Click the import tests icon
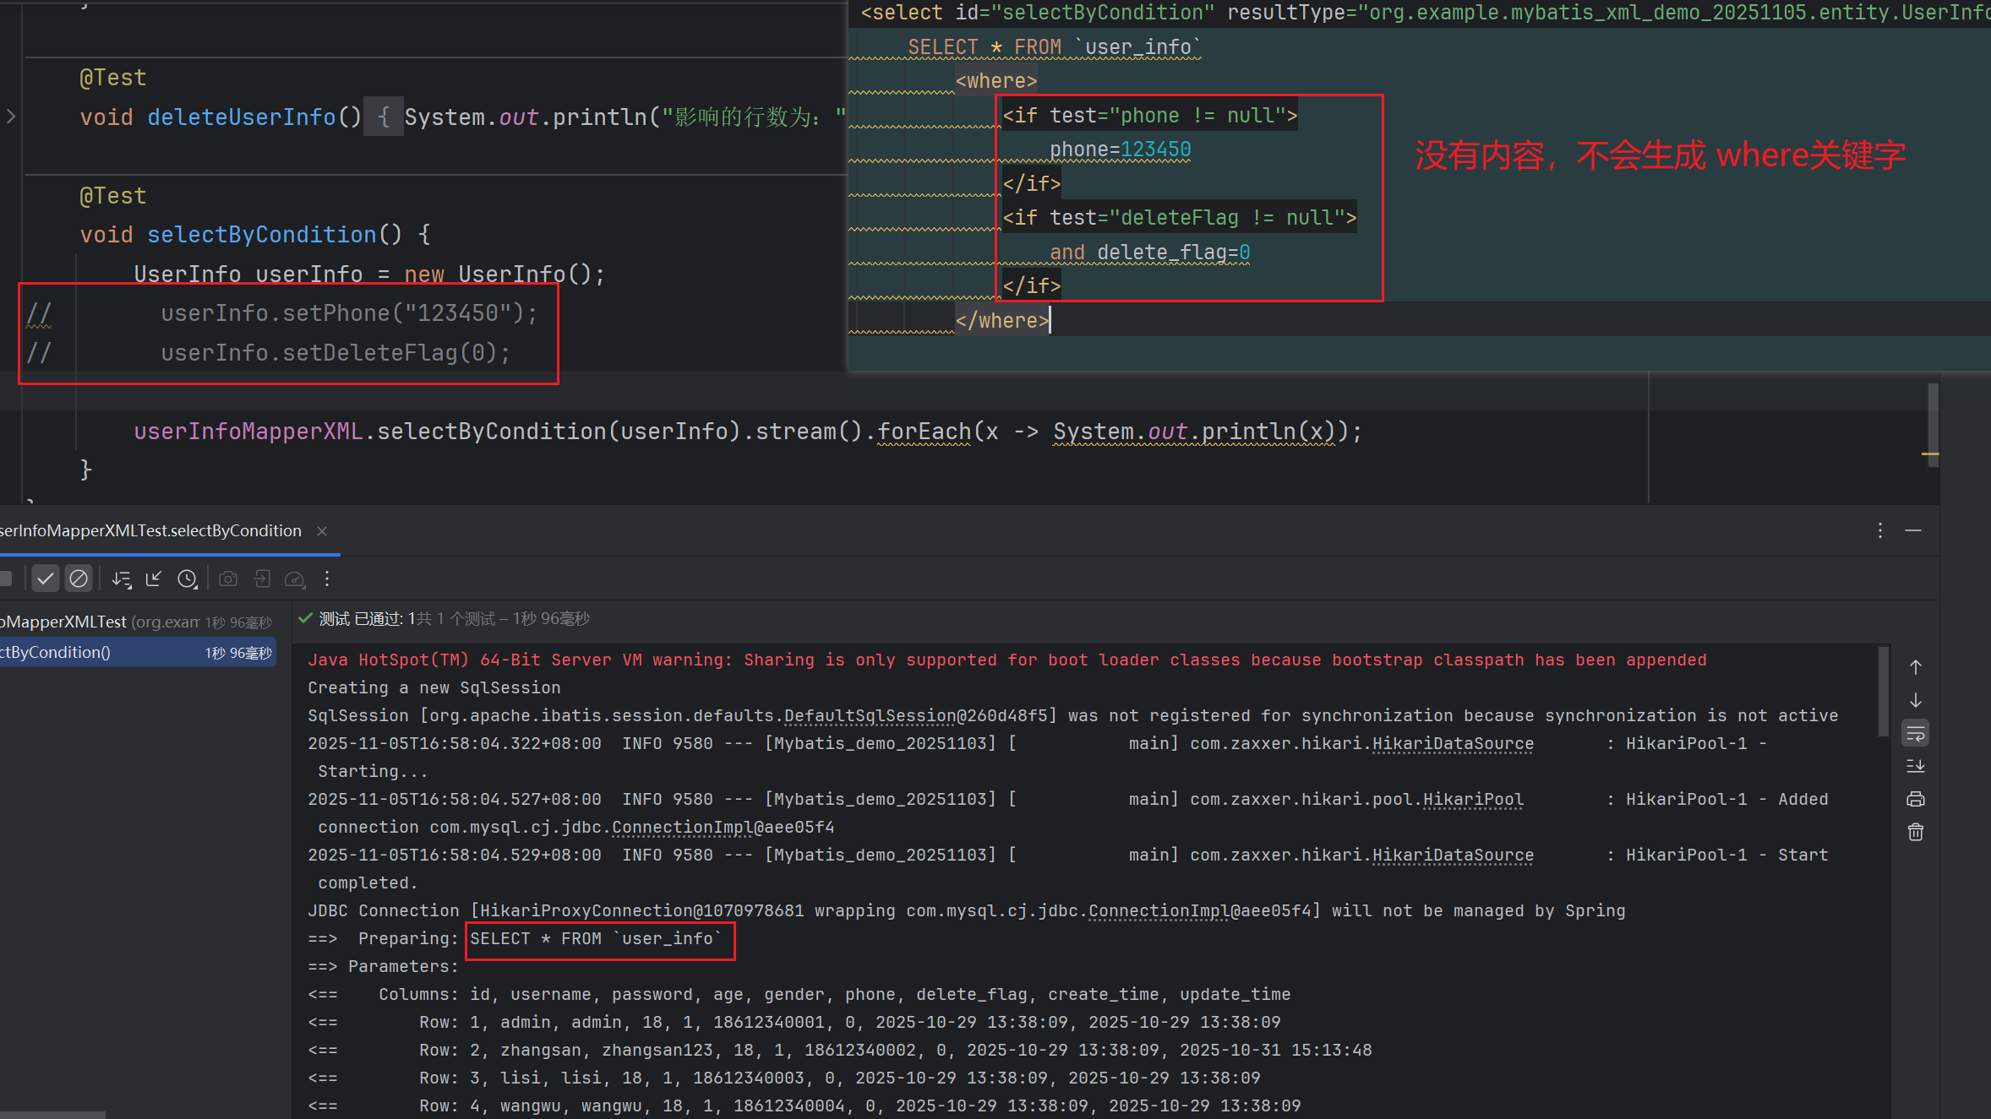 (262, 579)
